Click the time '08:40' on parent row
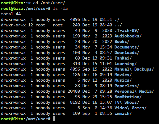This screenshot has height=124, width=159. click(x=106, y=25)
